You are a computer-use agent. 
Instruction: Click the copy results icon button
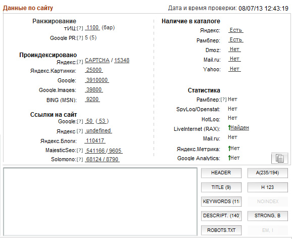[x=279, y=158]
